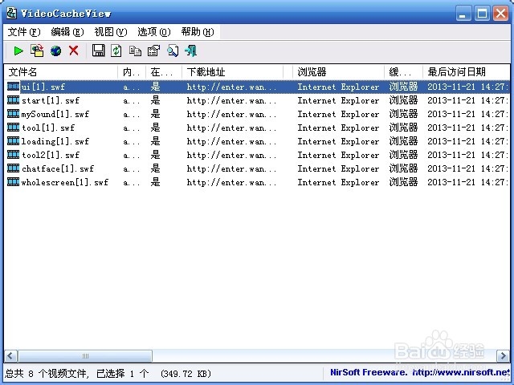This screenshot has width=514, height=385.
Task: Open the 编辑(E) menu
Action: (x=67, y=32)
